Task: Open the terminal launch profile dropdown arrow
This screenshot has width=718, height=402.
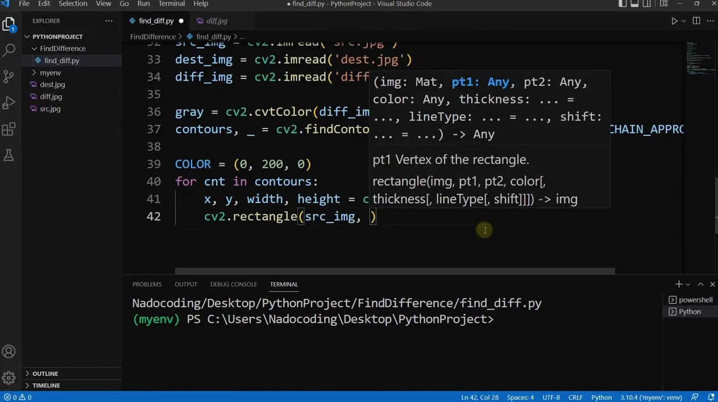Action: click(x=688, y=284)
